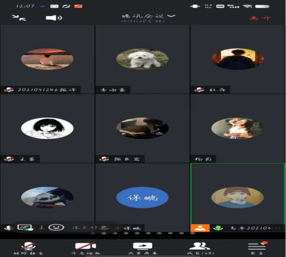Turn on camera with 开启视频
The height and width of the screenshot is (257, 286).
[x=85, y=247]
